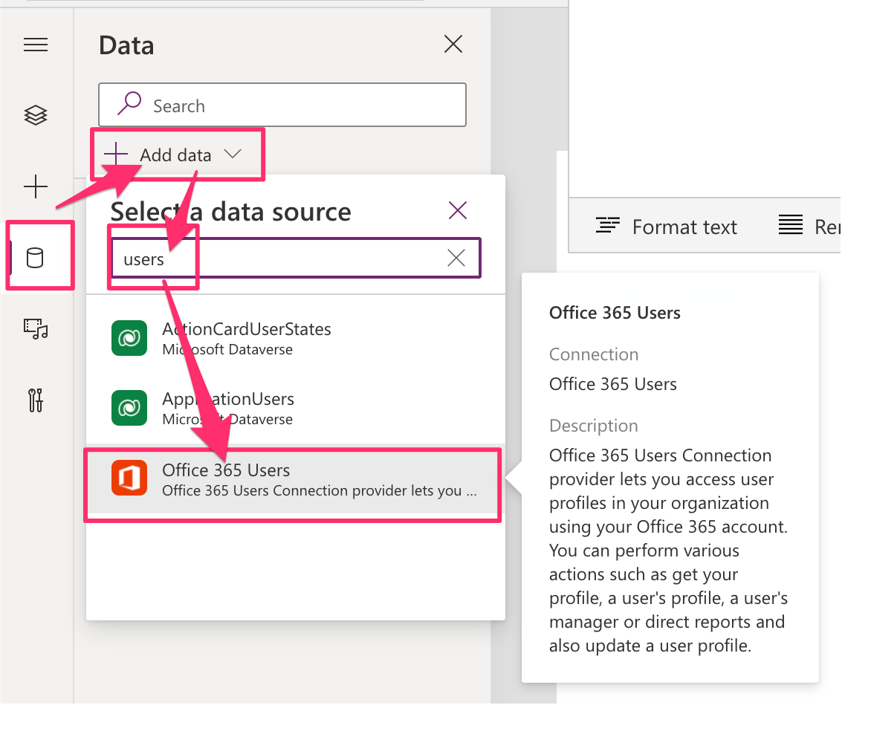Viewport: 871px width, 734px height.
Task: Open the chevron next to Add data
Action: [233, 154]
